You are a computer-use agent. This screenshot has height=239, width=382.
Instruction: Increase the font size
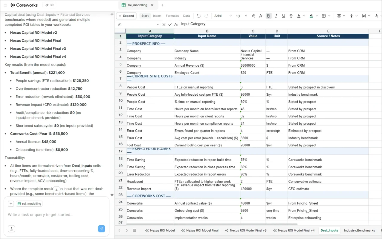(x=253, y=16)
